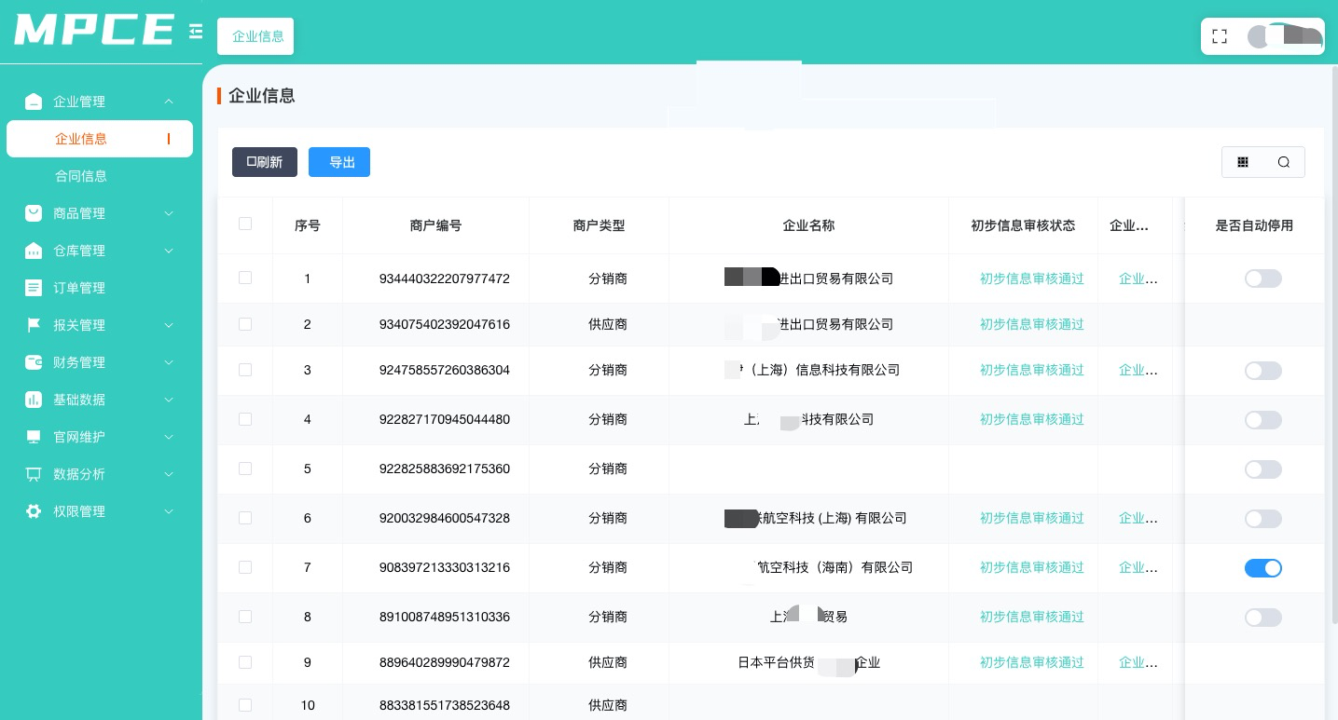1338x720 pixels.
Task: Expand the 权限管理 chevron
Action: tap(169, 511)
